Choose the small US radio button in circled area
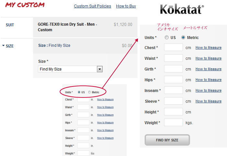The image size is (227, 156). pyautogui.click(x=79, y=92)
